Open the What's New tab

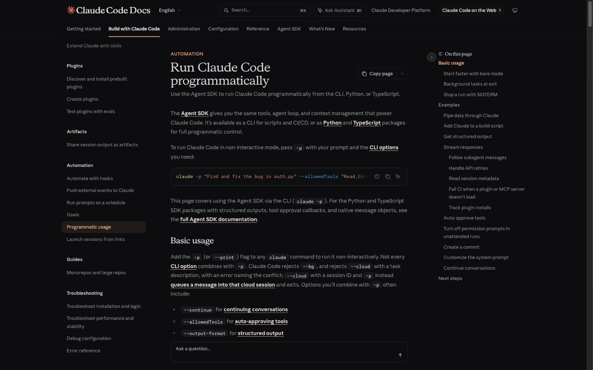click(x=322, y=29)
